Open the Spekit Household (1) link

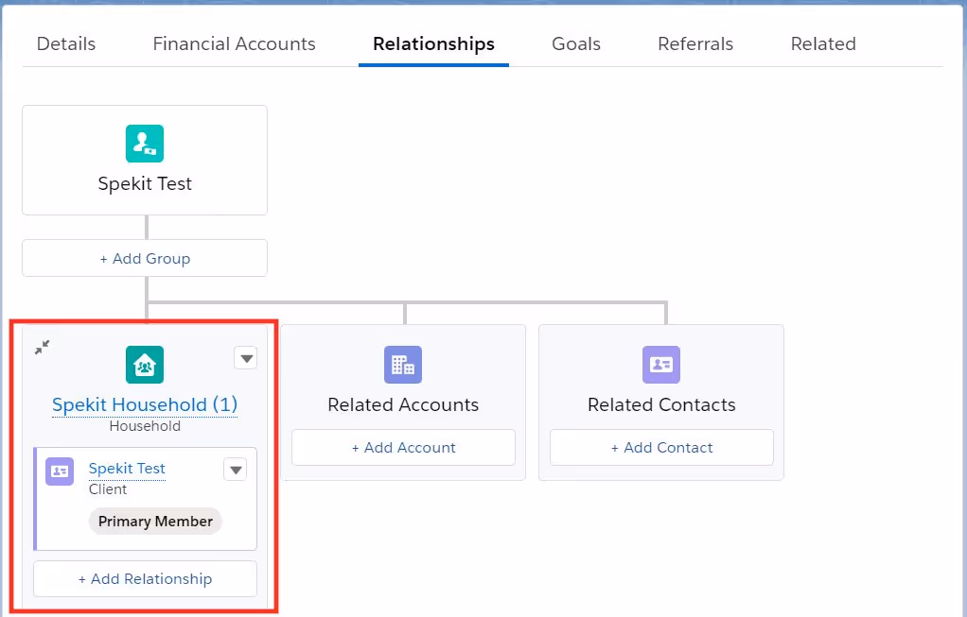(x=145, y=404)
